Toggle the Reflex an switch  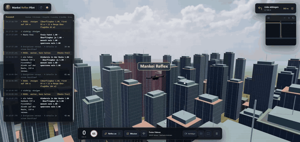click(x=112, y=134)
